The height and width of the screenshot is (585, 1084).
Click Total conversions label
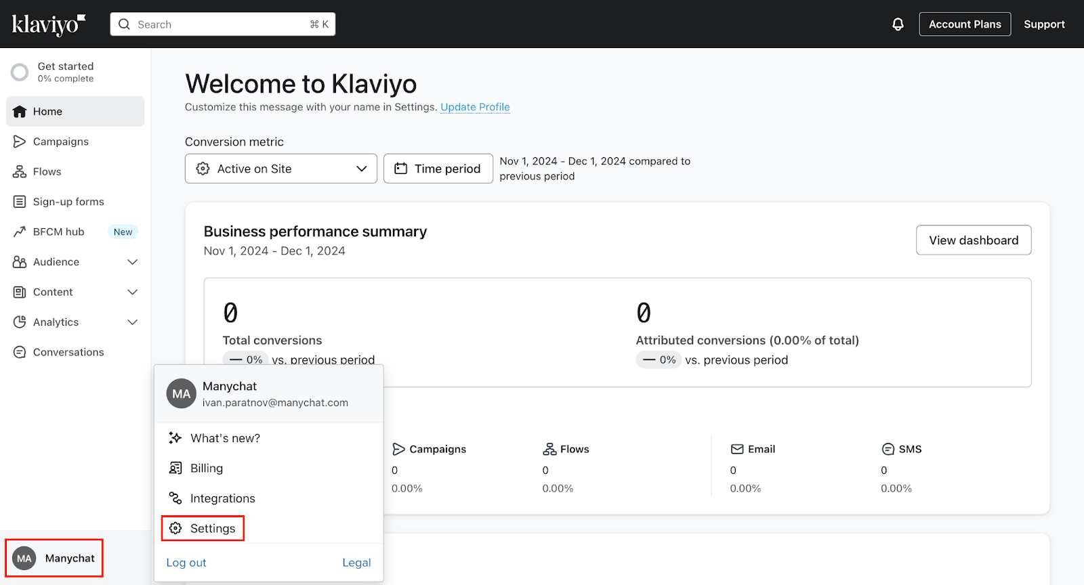coord(272,341)
